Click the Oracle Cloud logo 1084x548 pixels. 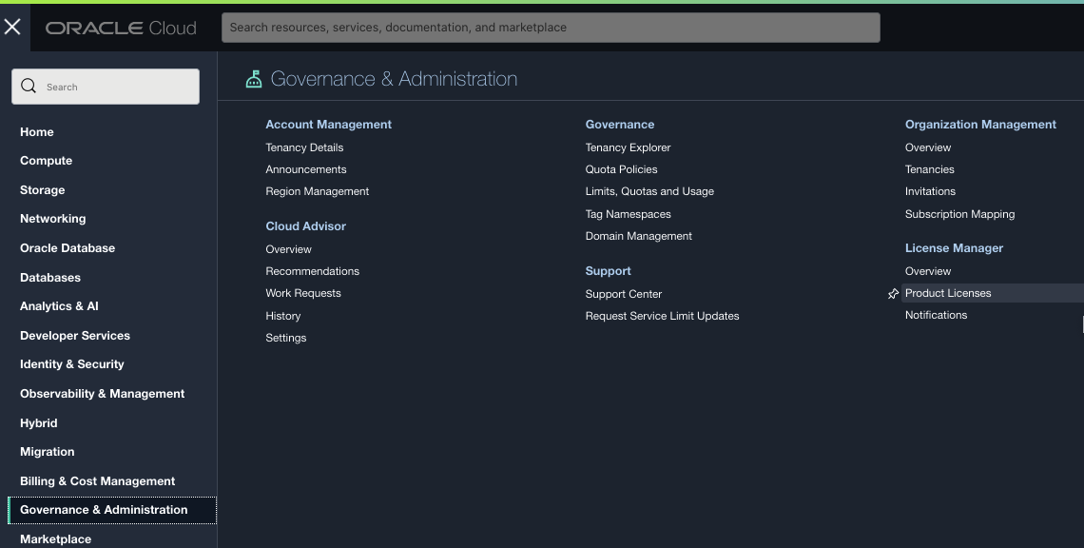coord(121,27)
